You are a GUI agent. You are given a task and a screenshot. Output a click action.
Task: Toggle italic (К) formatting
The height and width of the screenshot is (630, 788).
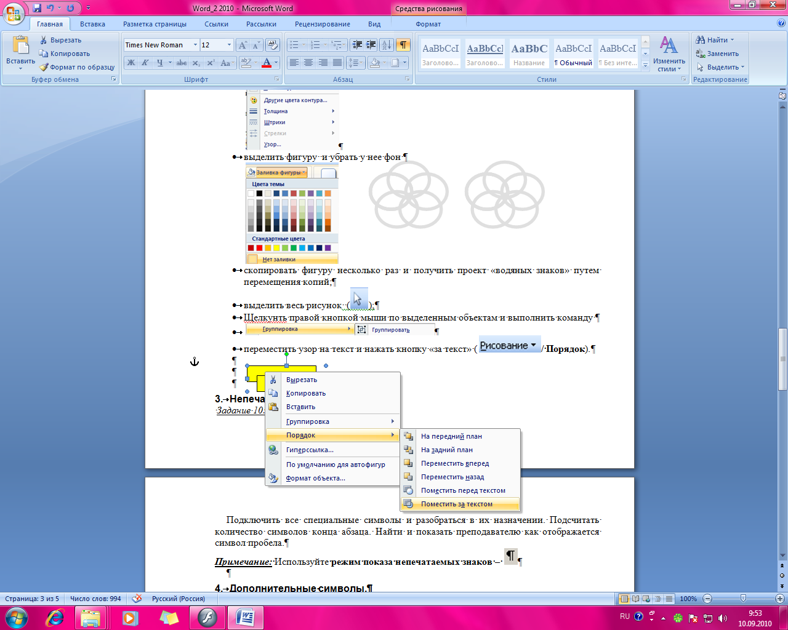tap(145, 63)
